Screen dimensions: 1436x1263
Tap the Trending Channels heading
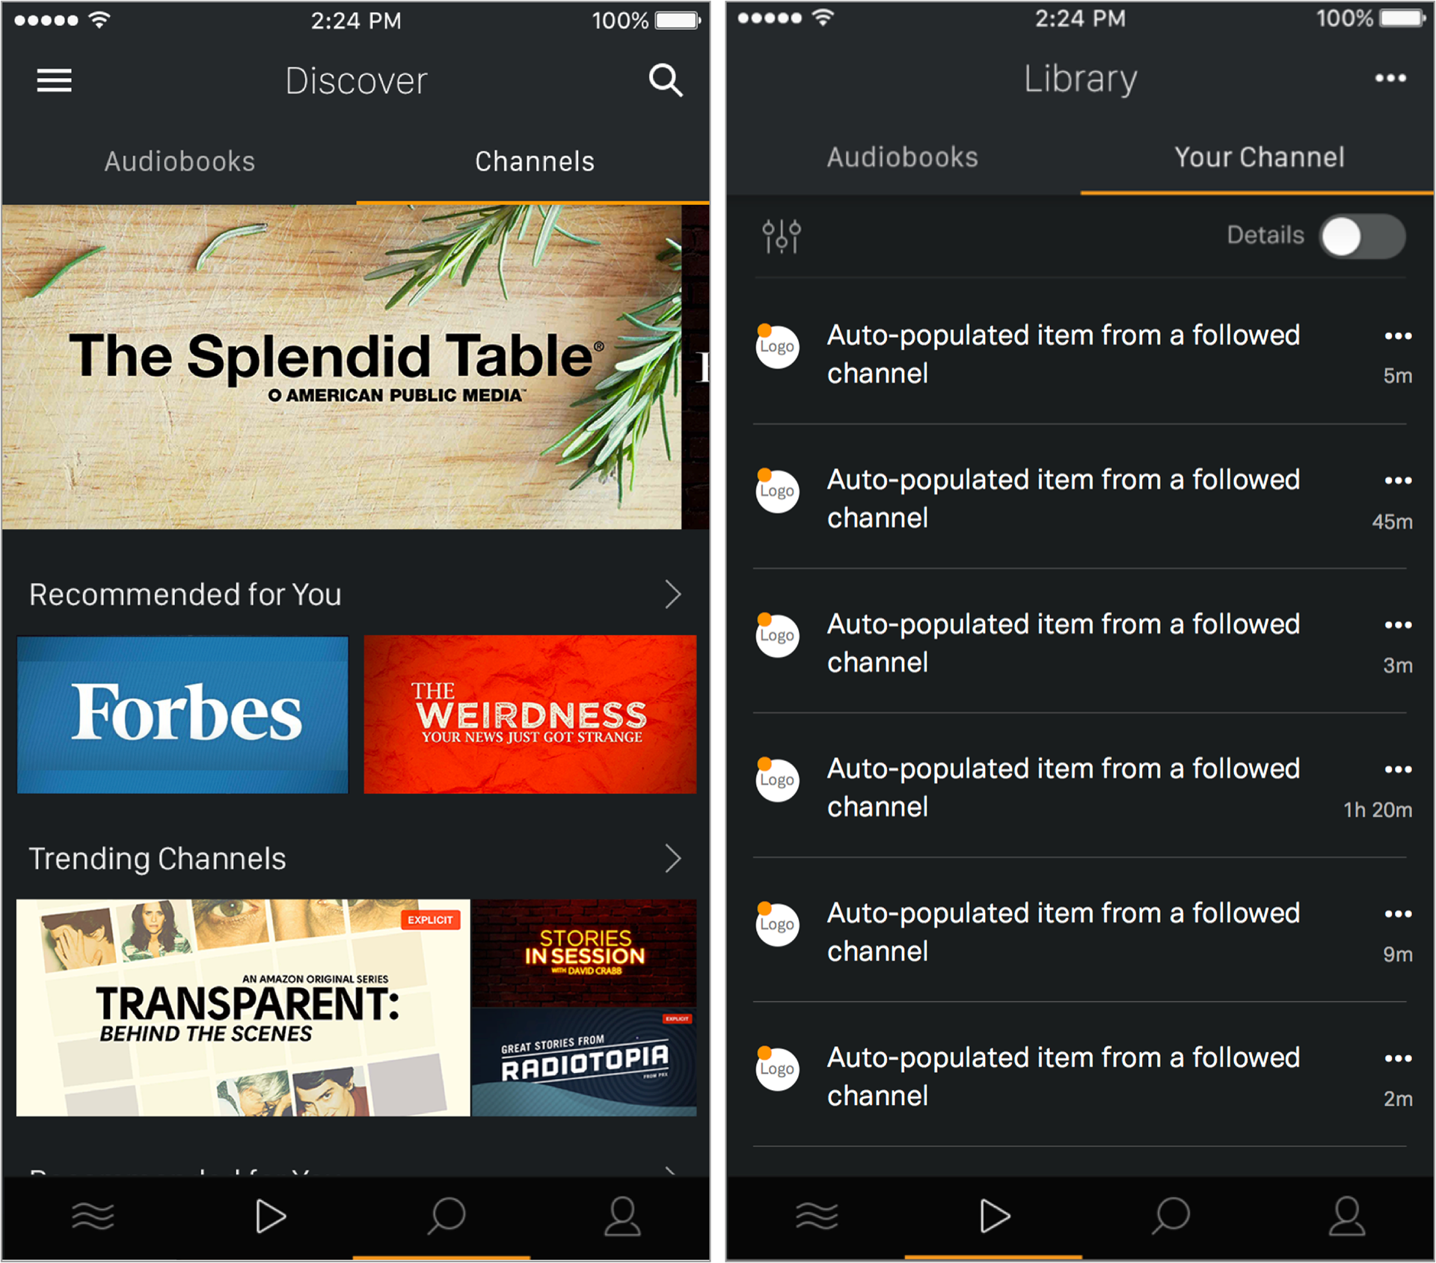tap(158, 859)
